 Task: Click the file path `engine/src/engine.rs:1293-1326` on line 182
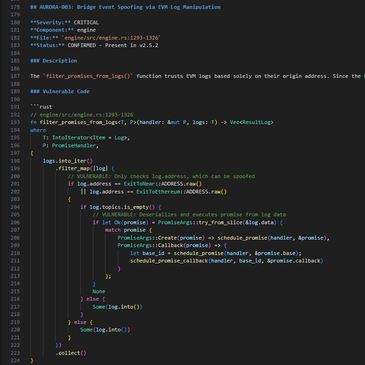(x=111, y=38)
